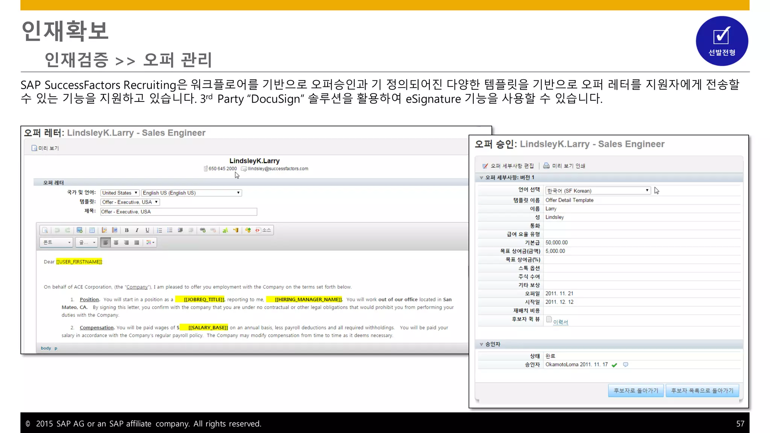Increase indent of paragraph
Screen dimensions: 770x433
pos(180,230)
